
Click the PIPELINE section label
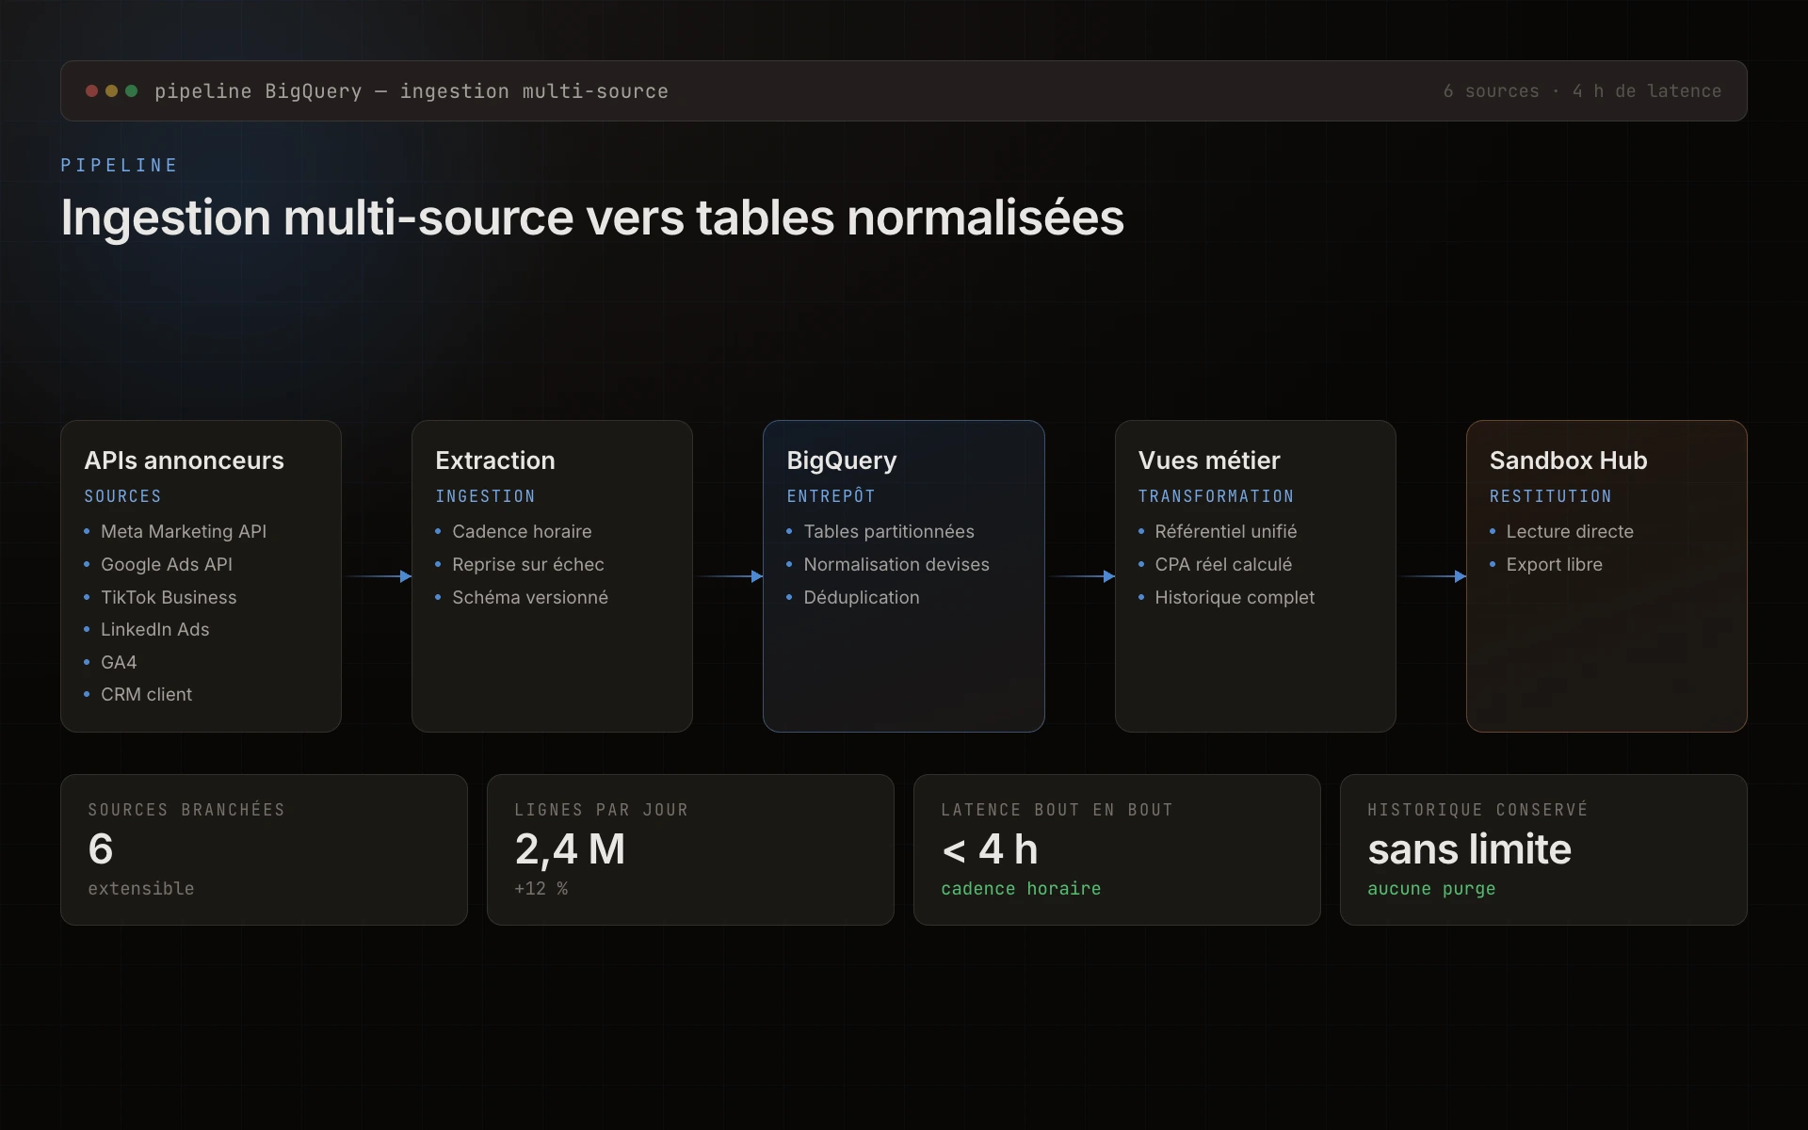pos(120,166)
